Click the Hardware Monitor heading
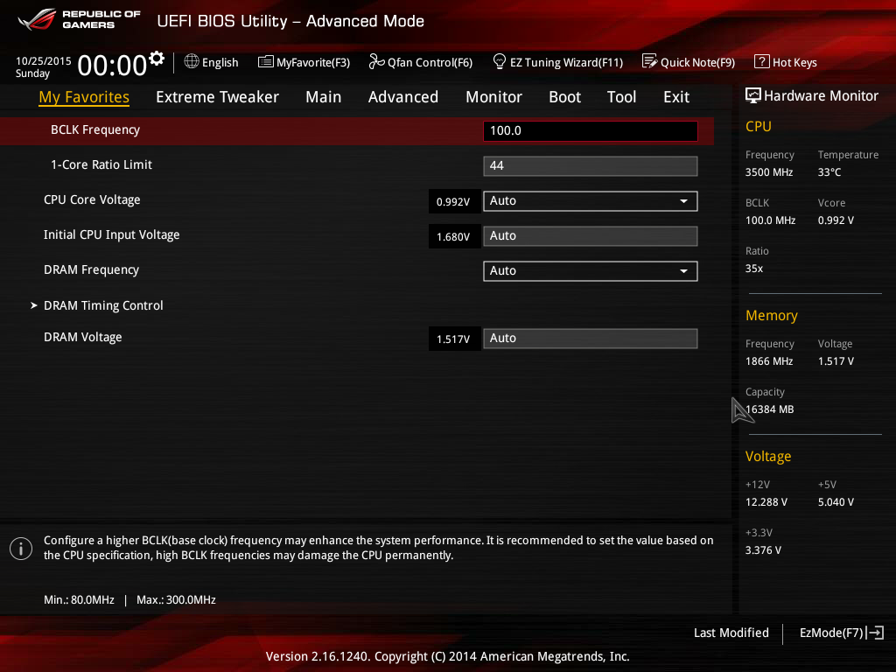This screenshot has width=896, height=672. (x=821, y=96)
